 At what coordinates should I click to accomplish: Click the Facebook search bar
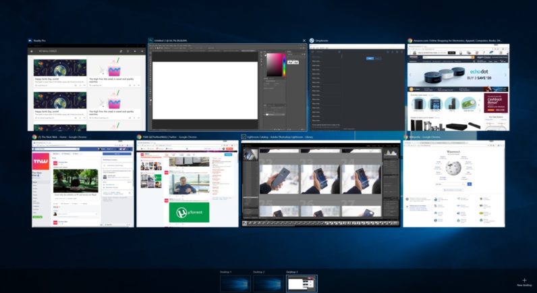pos(57,149)
